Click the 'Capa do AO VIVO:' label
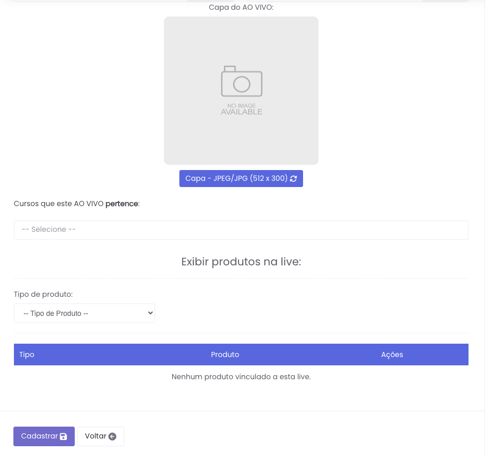 (241, 7)
